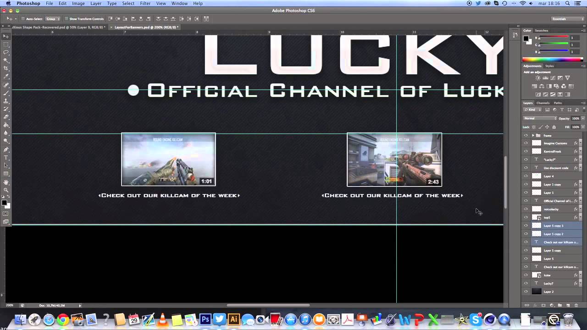Switch to the Styles tab
The height and width of the screenshot is (330, 587).
point(549,66)
